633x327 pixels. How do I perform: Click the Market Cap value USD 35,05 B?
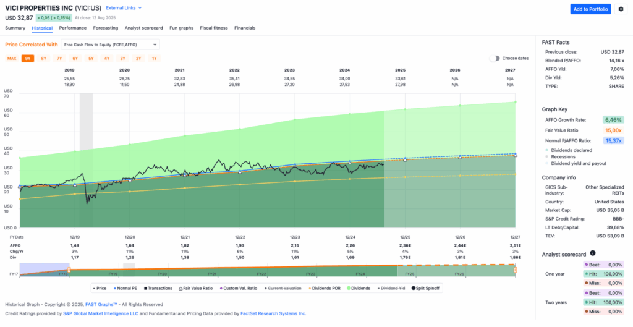(609, 210)
